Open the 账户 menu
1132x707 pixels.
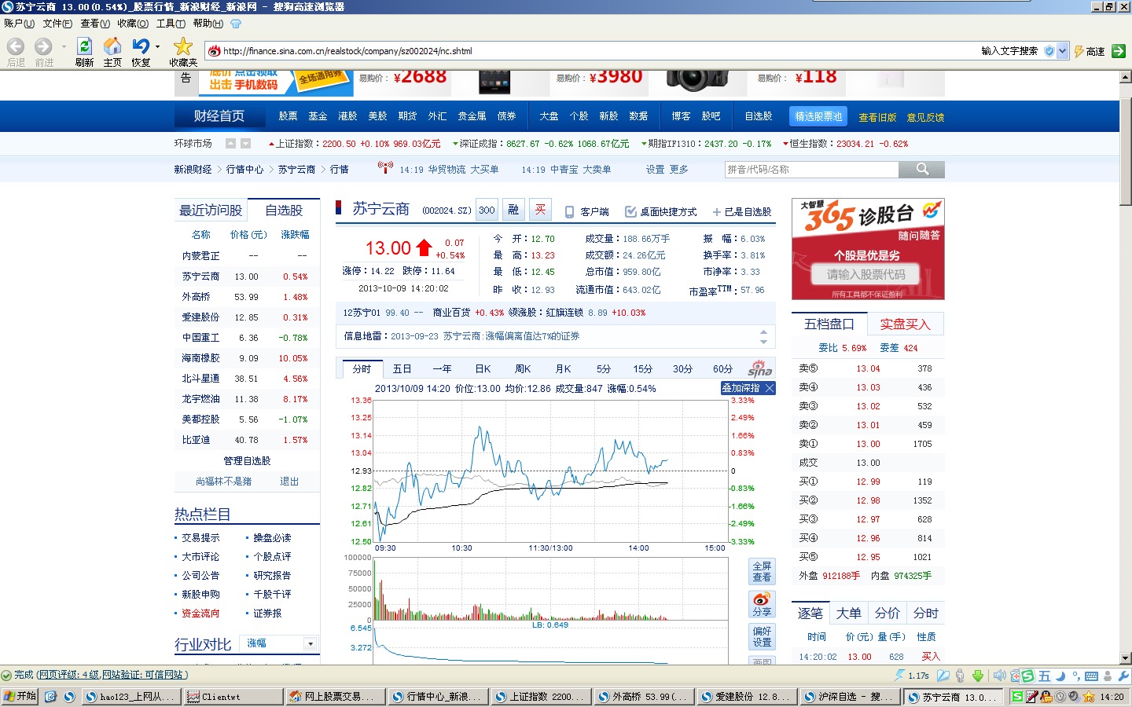[x=19, y=24]
